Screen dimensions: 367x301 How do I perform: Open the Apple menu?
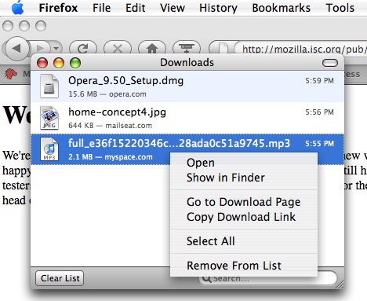(18, 8)
